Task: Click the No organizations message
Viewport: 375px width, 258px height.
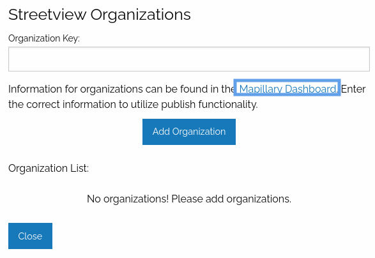Action: click(x=189, y=199)
